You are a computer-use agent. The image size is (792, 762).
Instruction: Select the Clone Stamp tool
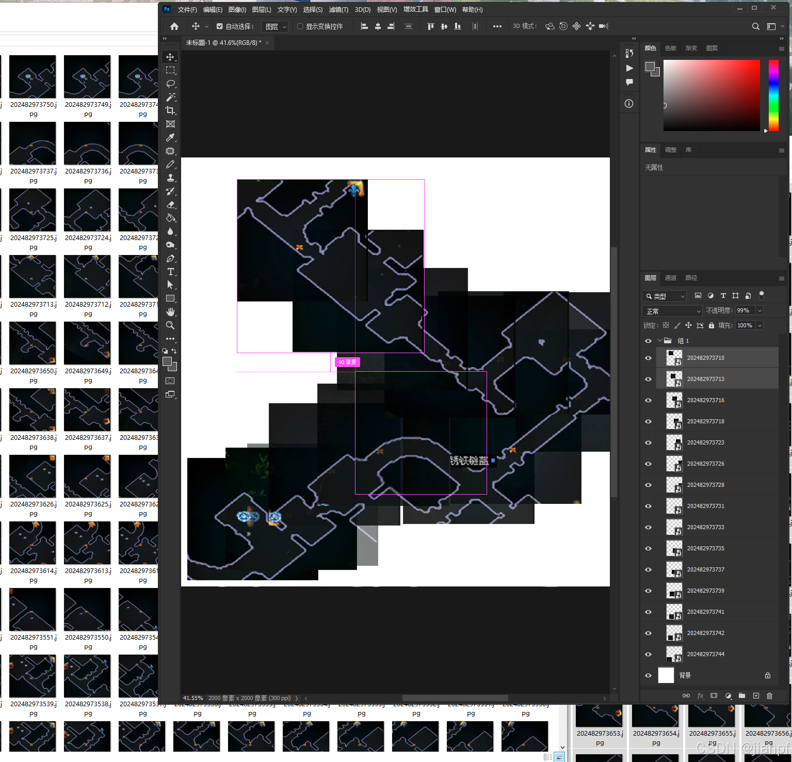(170, 178)
